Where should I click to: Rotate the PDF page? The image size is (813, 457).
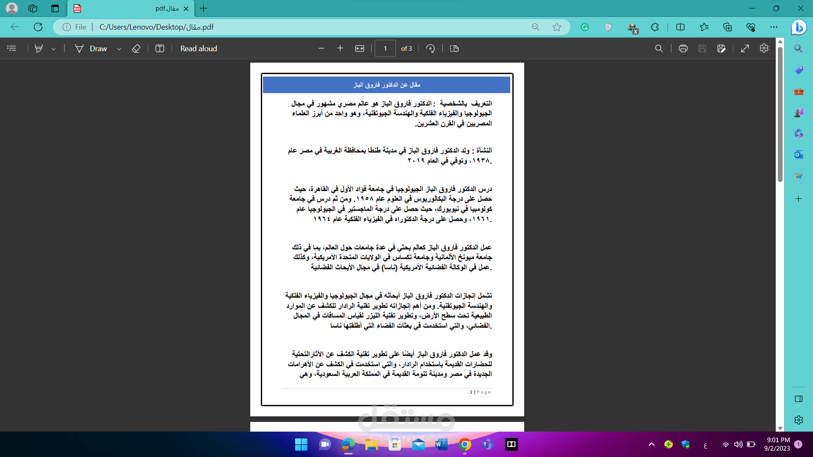(x=431, y=49)
